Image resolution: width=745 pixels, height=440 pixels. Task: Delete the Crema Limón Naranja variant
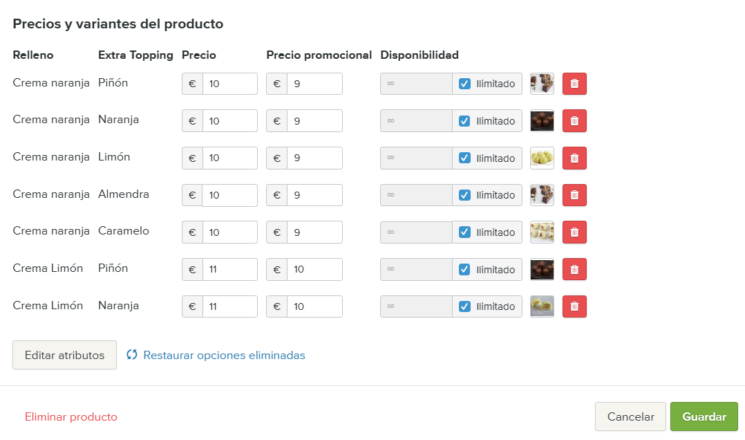click(x=574, y=306)
